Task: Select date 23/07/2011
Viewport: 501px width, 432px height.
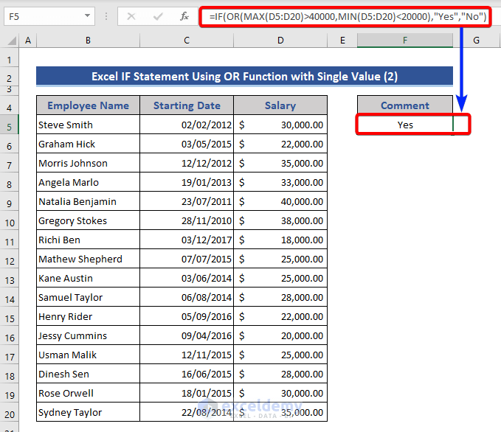Action: click(x=187, y=201)
